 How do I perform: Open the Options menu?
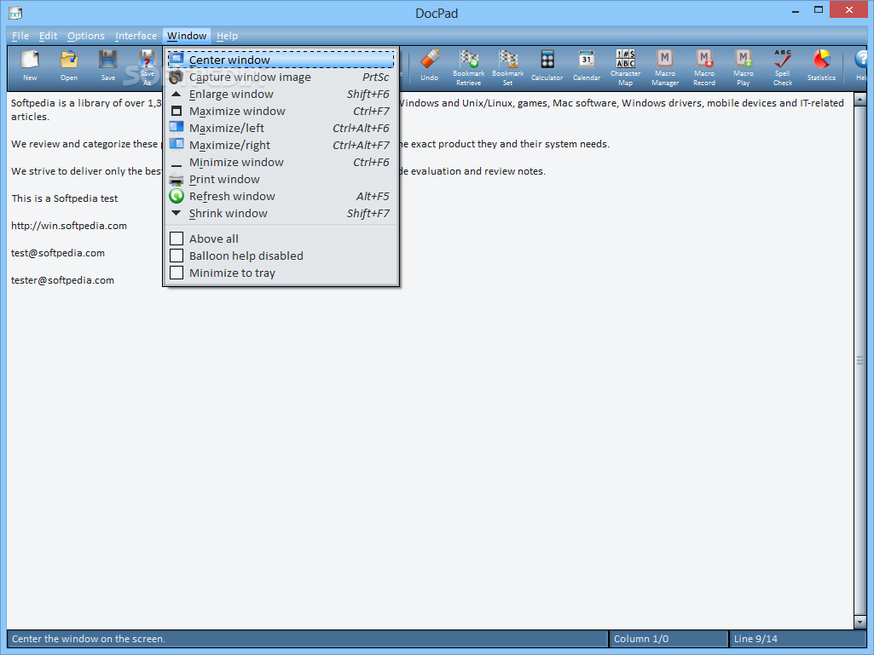tap(86, 36)
